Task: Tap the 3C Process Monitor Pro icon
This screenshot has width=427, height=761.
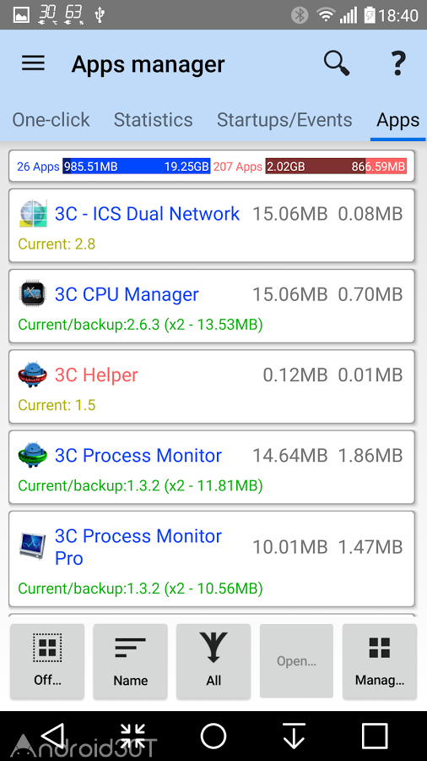Action: (33, 546)
